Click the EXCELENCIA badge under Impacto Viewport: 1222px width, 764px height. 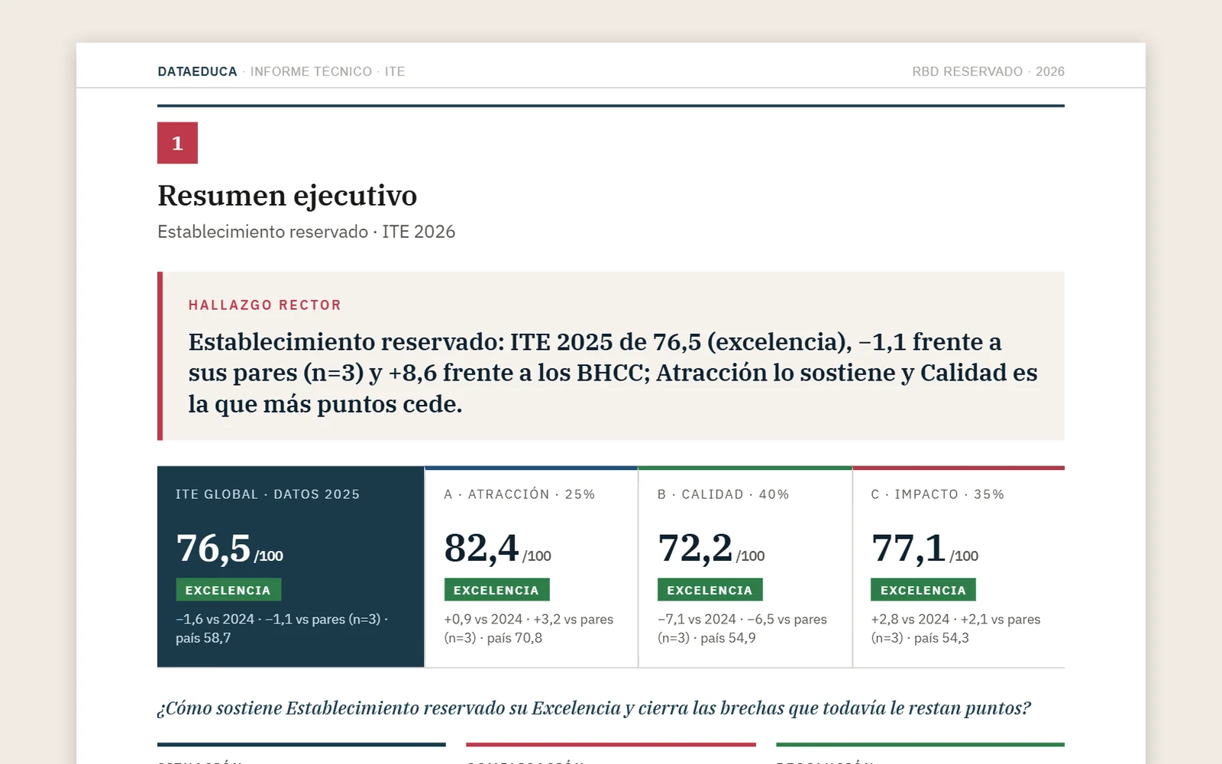click(x=923, y=590)
